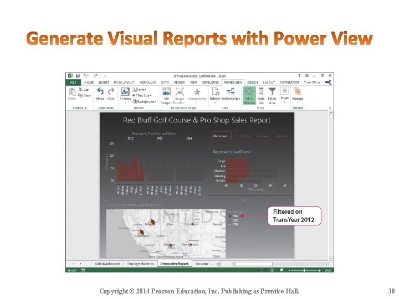This screenshot has height=299, width=399.
Task: Click the vertical scroll down arrow
Action: coord(331,259)
